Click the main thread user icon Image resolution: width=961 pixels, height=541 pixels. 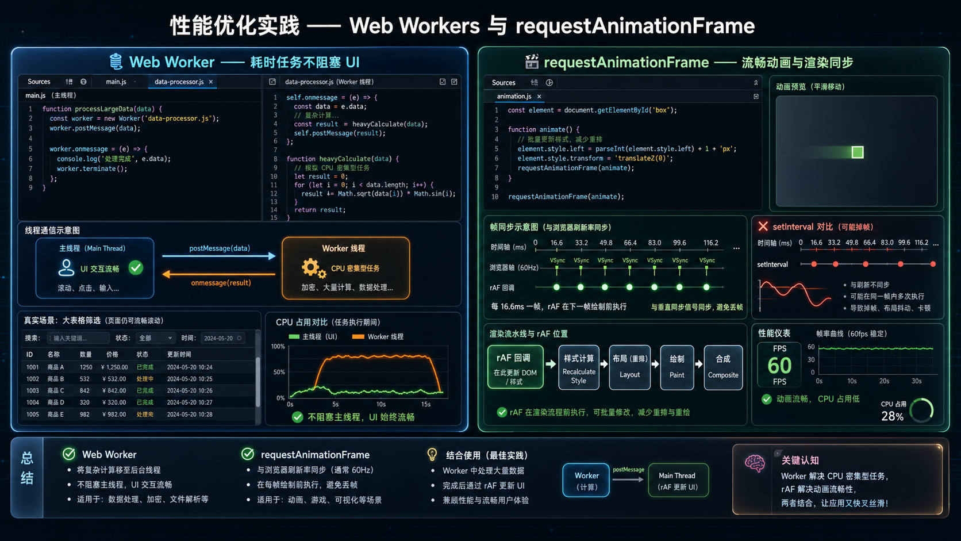point(66,267)
